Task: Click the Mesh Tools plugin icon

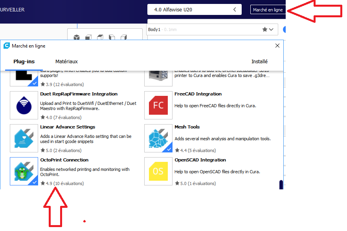Action: point(158,138)
